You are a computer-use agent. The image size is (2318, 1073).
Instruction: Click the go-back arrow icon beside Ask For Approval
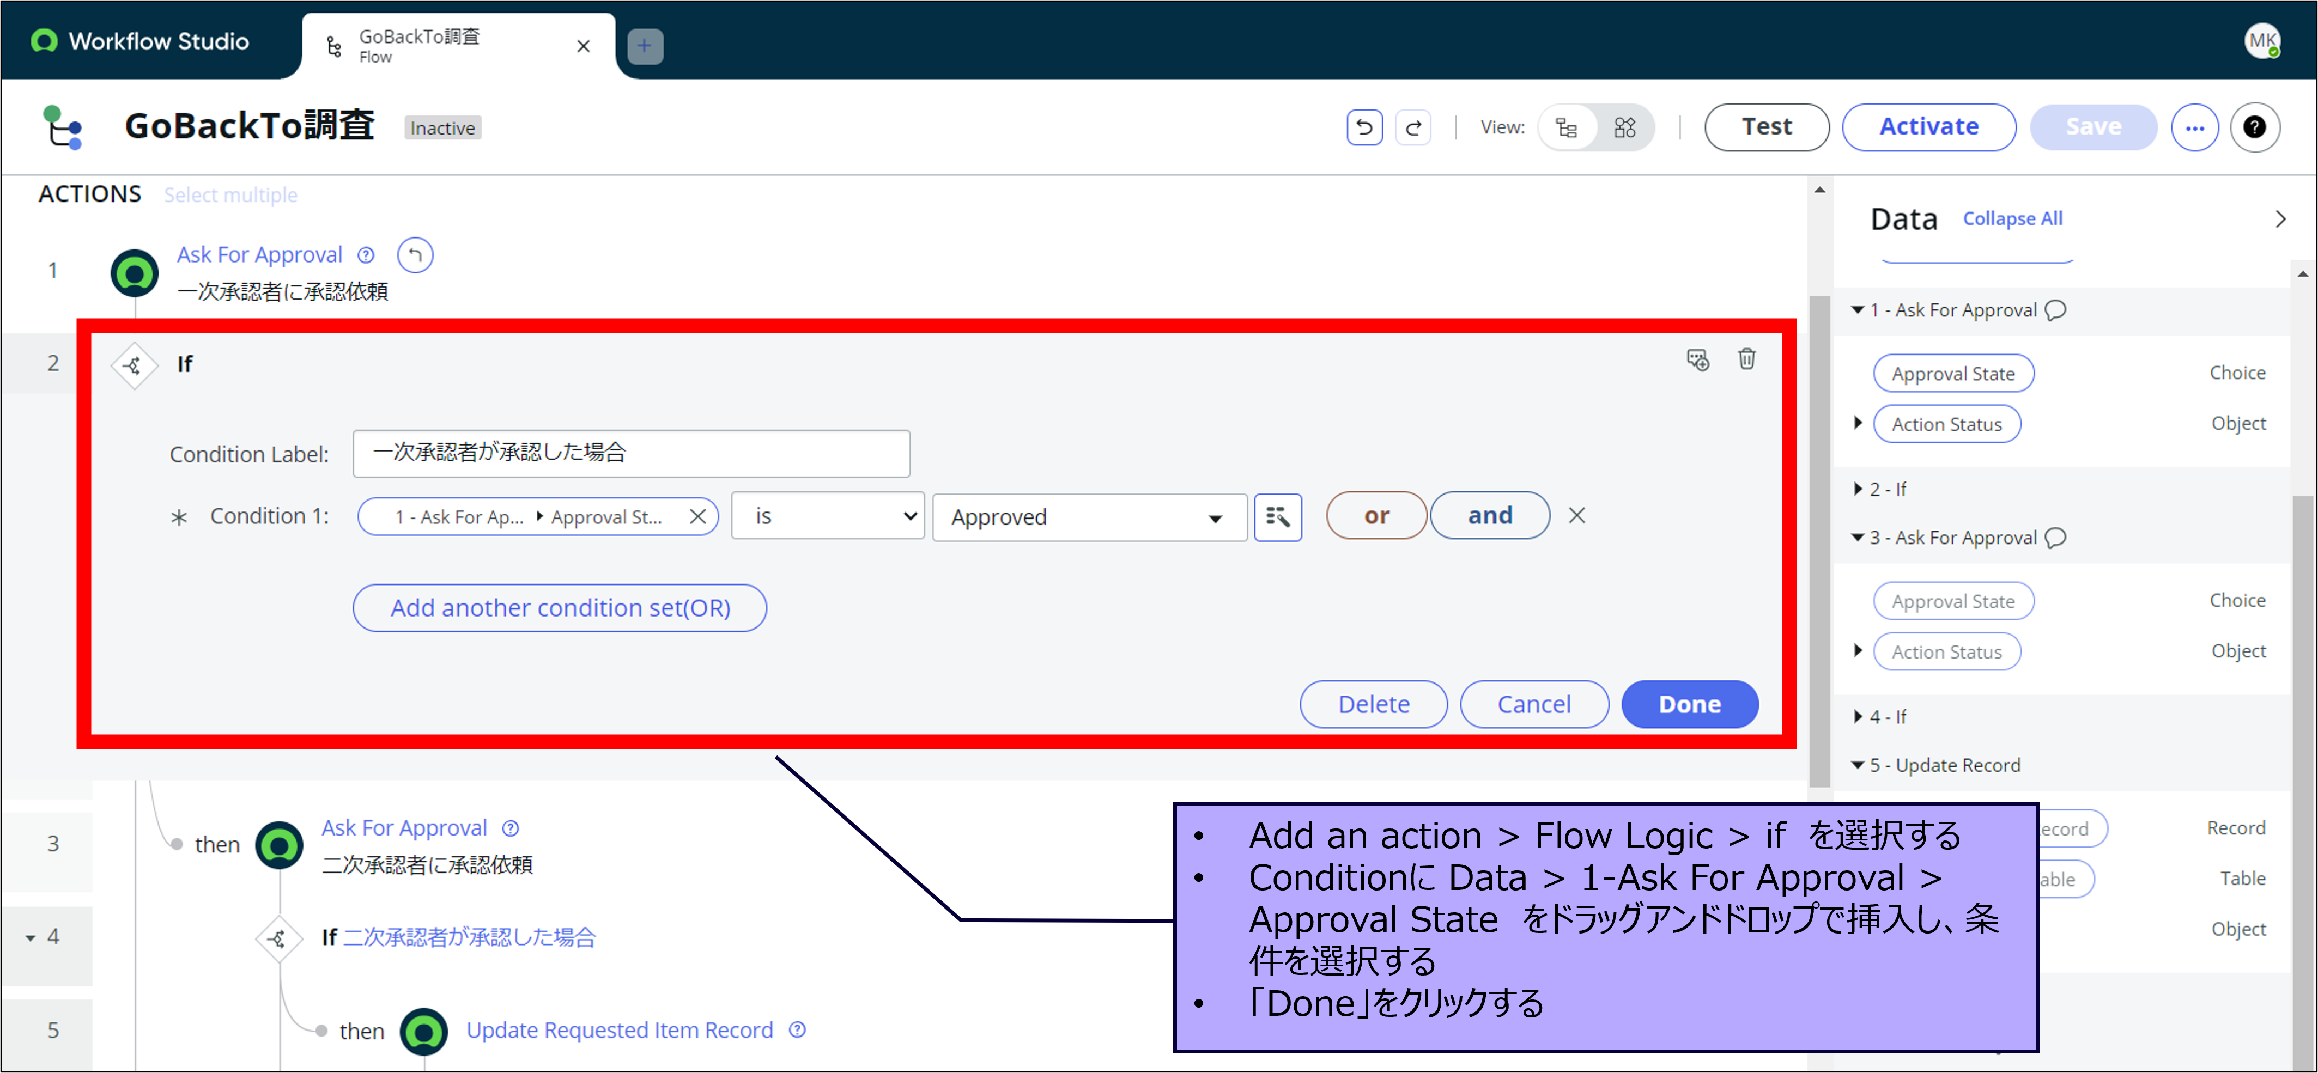[415, 254]
